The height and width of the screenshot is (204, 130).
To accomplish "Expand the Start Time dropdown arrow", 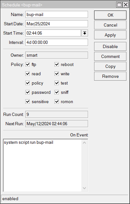I will pos(85,33).
